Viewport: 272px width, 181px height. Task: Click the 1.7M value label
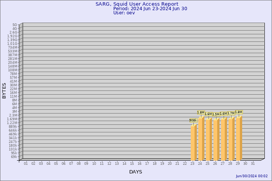tap(231, 113)
